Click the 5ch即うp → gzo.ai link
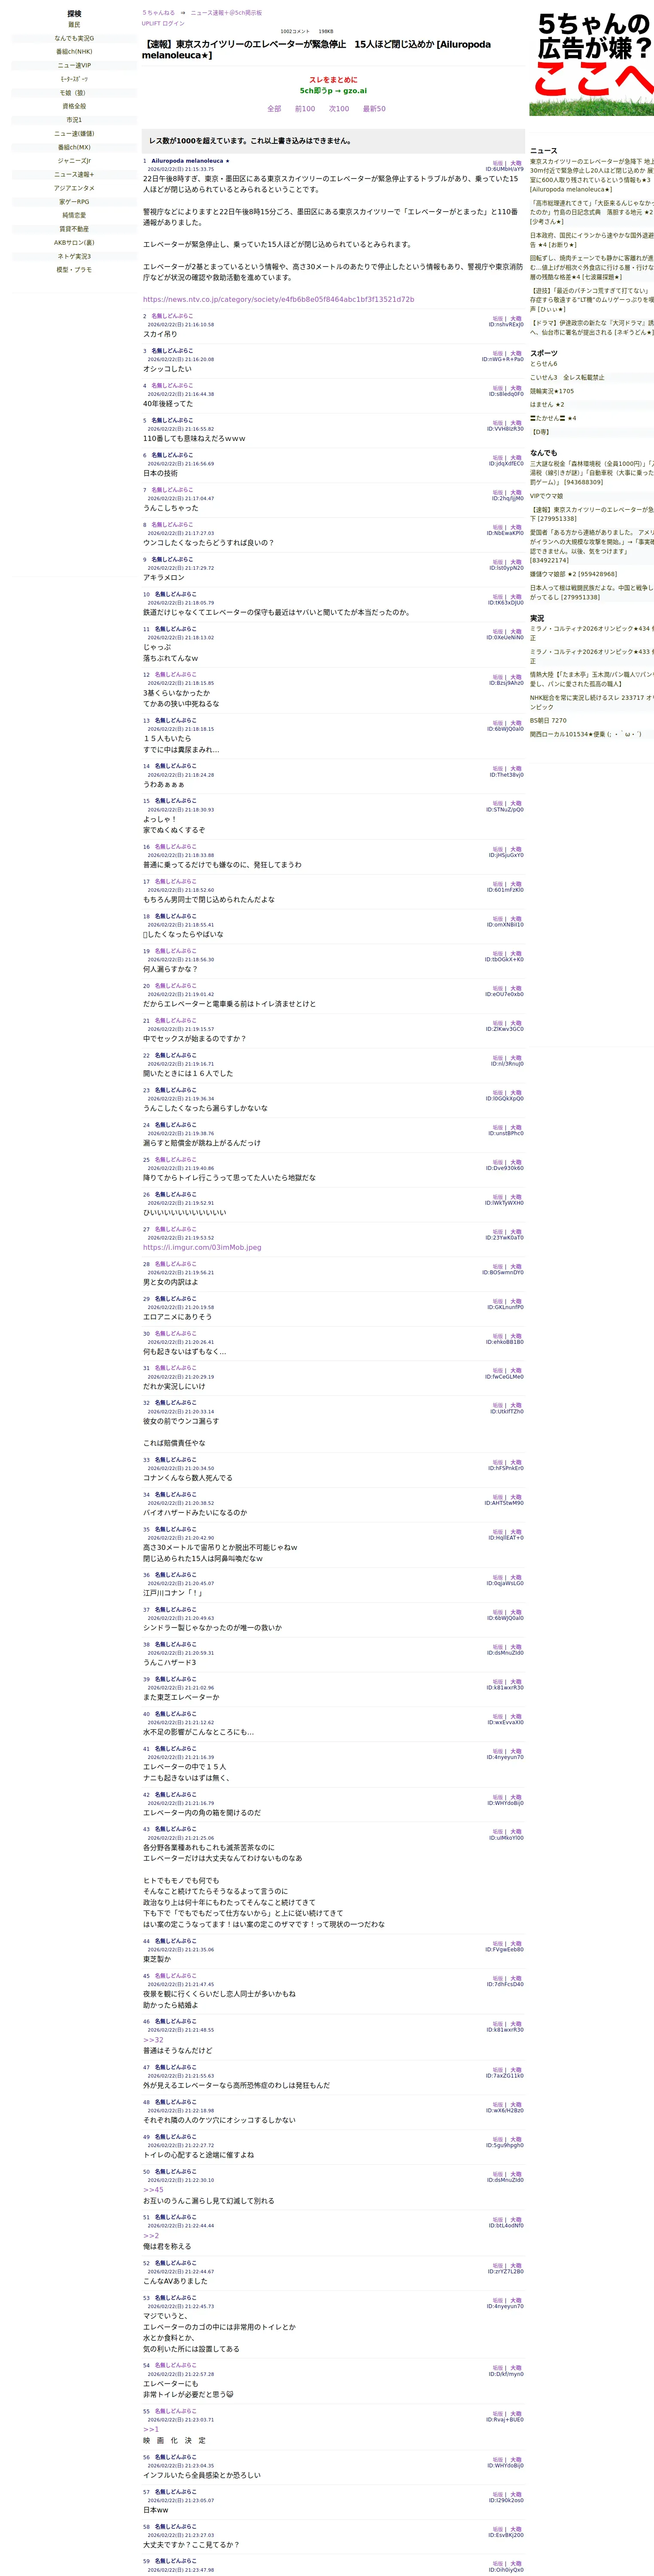Viewport: 654px width, 2576px height. (333, 91)
